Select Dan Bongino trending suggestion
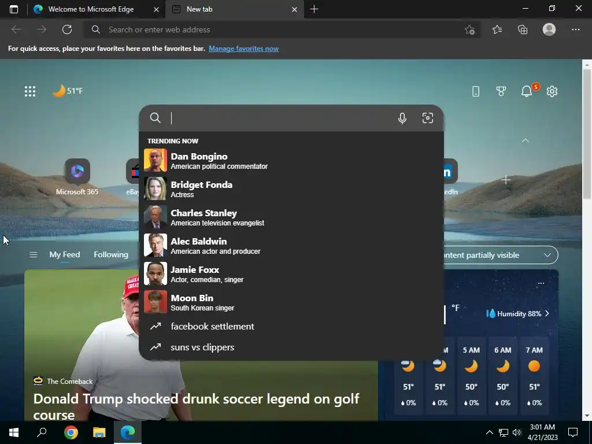This screenshot has width=592, height=444. click(291, 161)
